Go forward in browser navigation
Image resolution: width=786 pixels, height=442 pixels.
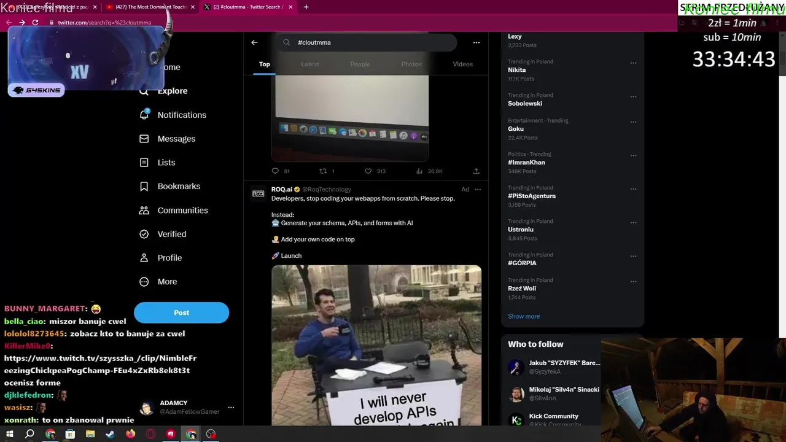pyautogui.click(x=22, y=22)
